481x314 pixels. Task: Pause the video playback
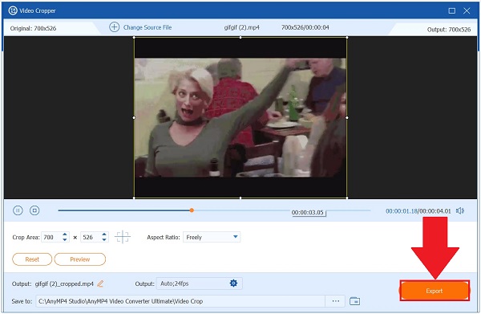pyautogui.click(x=18, y=210)
